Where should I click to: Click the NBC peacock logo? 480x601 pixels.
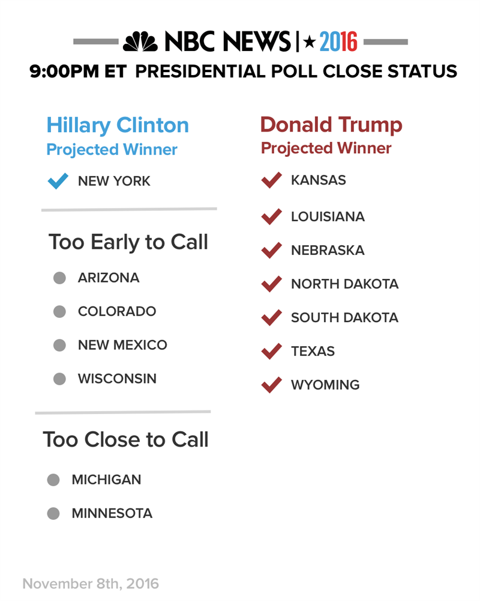tap(140, 41)
